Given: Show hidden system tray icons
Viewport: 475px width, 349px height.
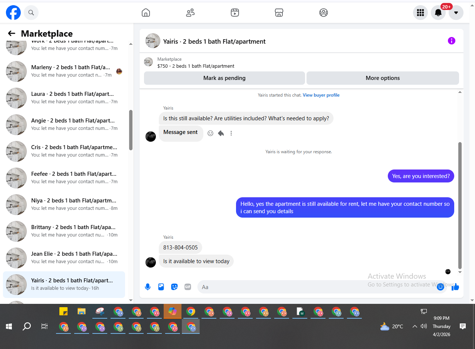Looking at the screenshot, I should tap(415, 326).
